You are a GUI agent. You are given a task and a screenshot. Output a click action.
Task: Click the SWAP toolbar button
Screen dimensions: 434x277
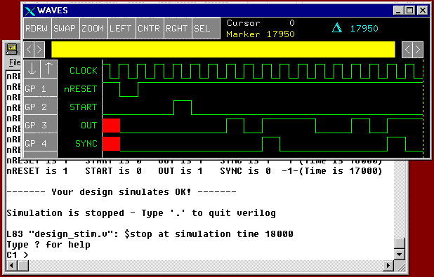pos(65,29)
